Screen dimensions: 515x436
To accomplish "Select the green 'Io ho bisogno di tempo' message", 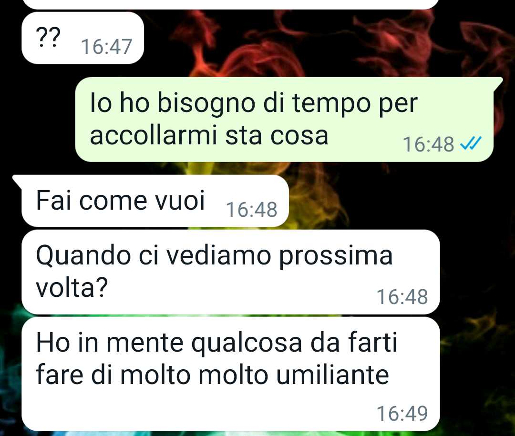I will 284,120.
